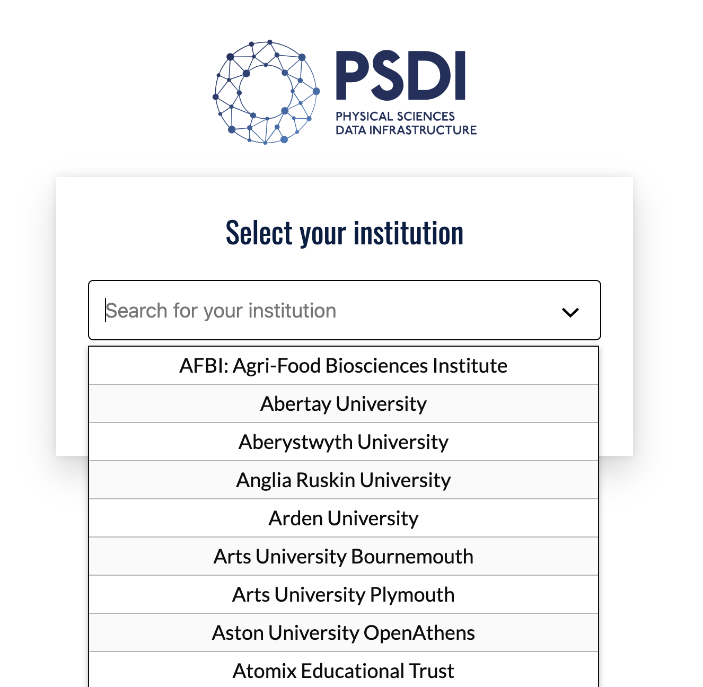703x687 pixels.
Task: Click white card margin left of institution list
Action: click(72, 400)
